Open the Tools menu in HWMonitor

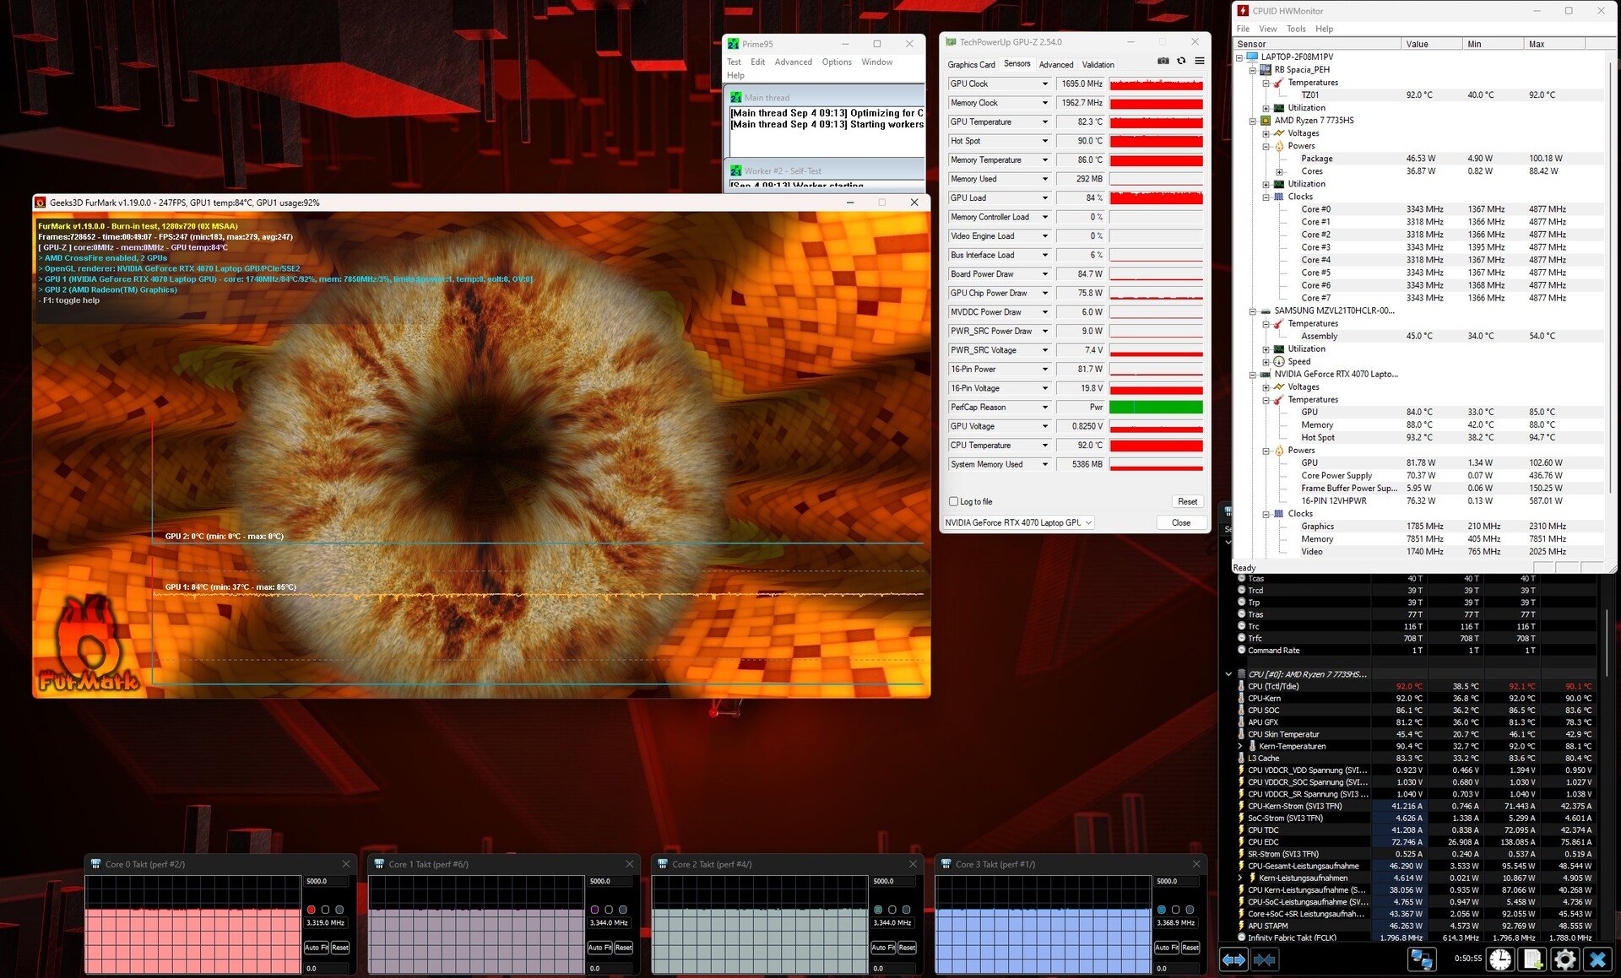[x=1296, y=29]
